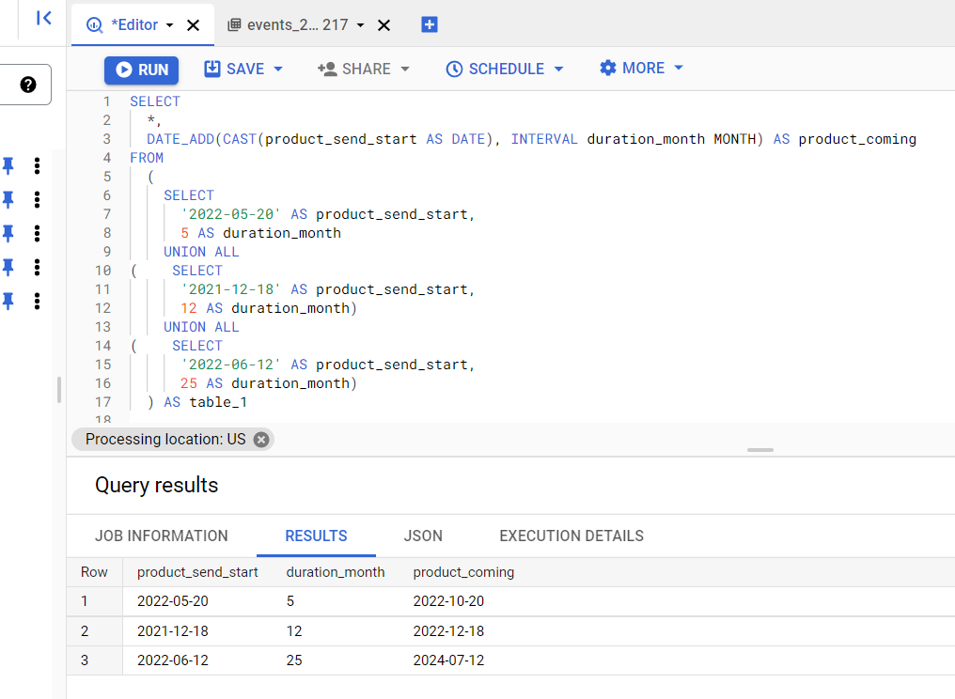This screenshot has width=955, height=699.
Task: Select result cell 2024-07-12
Action: [x=448, y=660]
